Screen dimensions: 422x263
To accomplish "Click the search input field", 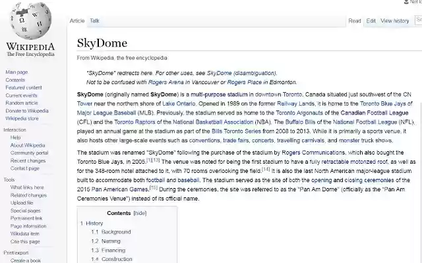I will 419,20.
